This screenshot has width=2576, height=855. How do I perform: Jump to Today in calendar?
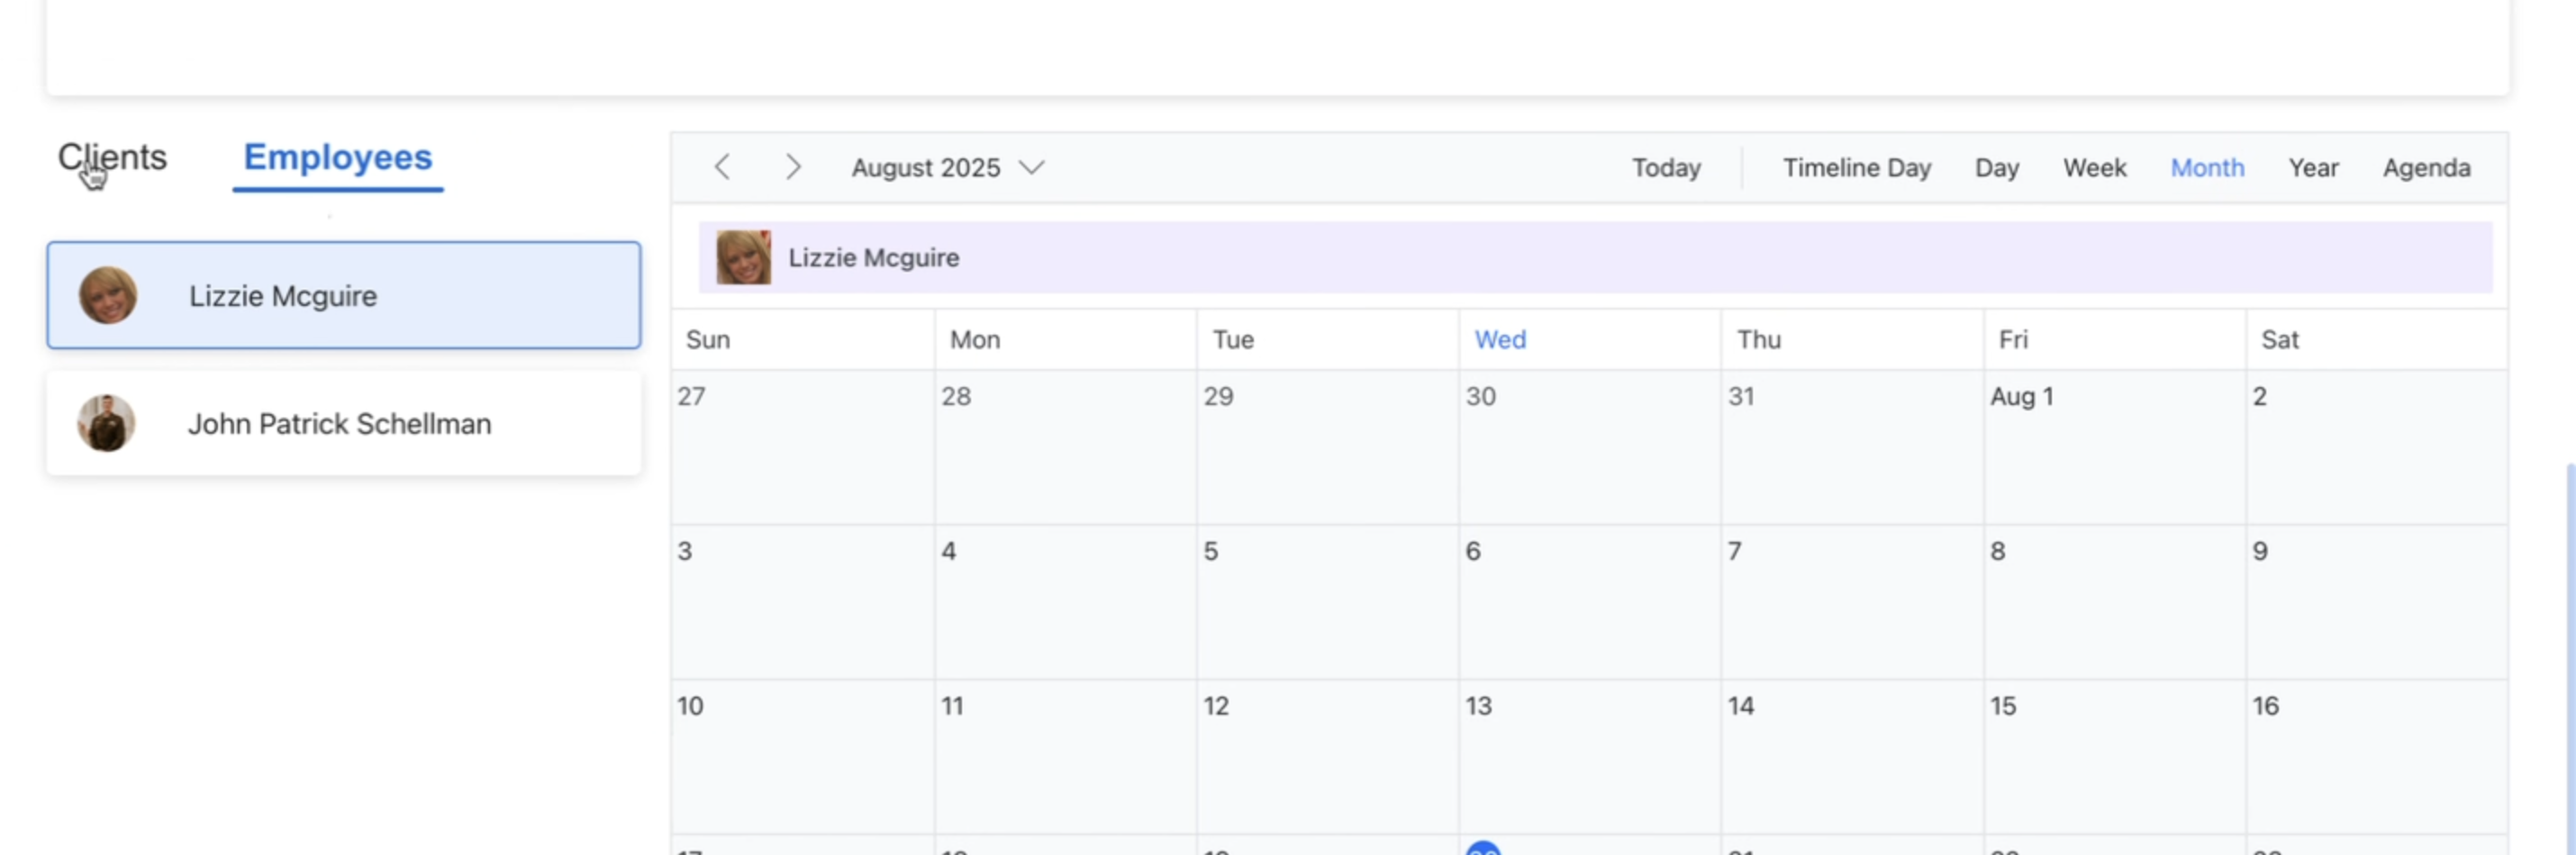(1665, 167)
